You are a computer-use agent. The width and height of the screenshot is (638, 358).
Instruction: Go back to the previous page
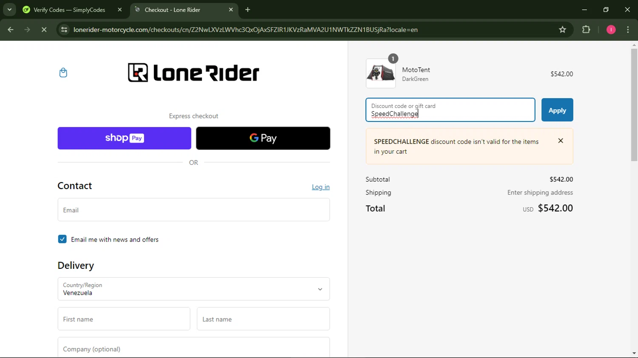(x=11, y=30)
